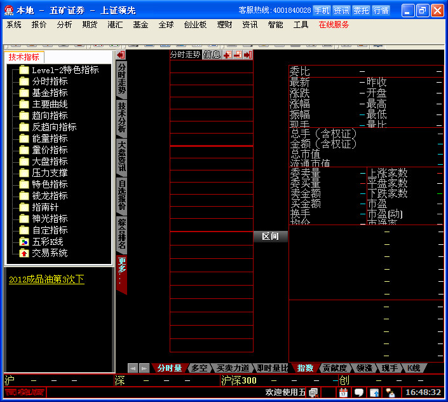The image size is (448, 402).
Task: Click the red minus window icon beside 信息
Action: coord(238,55)
